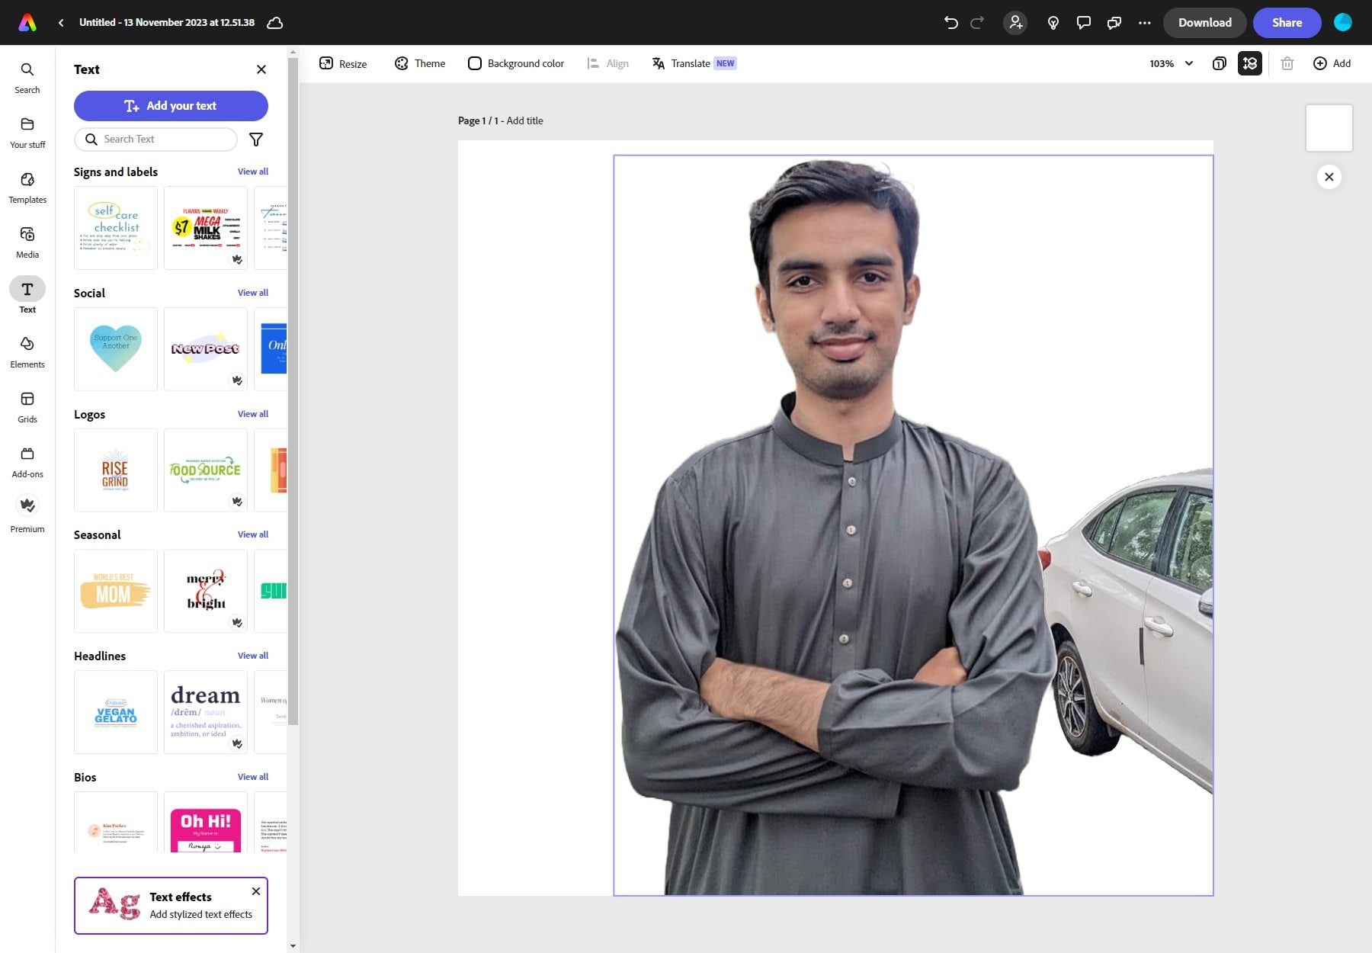This screenshot has height=953, width=1372.
Task: Click the Undo arrow icon
Action: pos(949,22)
